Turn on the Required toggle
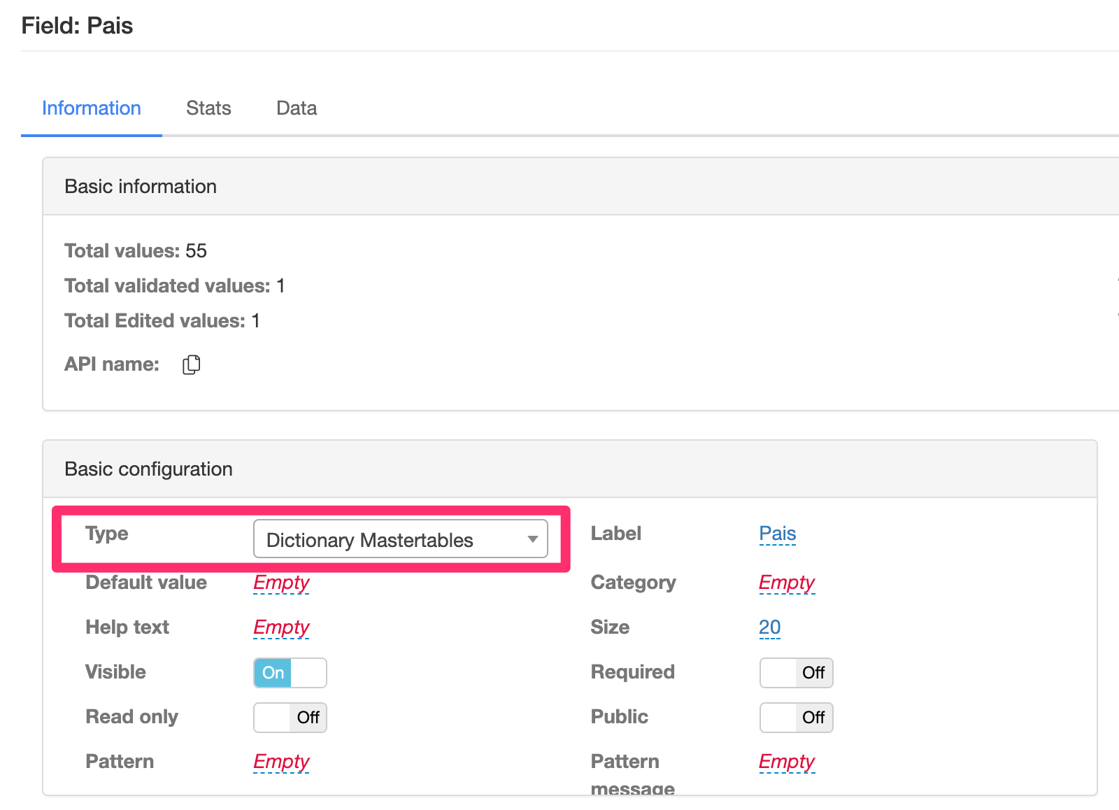1119x810 pixels. 796,673
